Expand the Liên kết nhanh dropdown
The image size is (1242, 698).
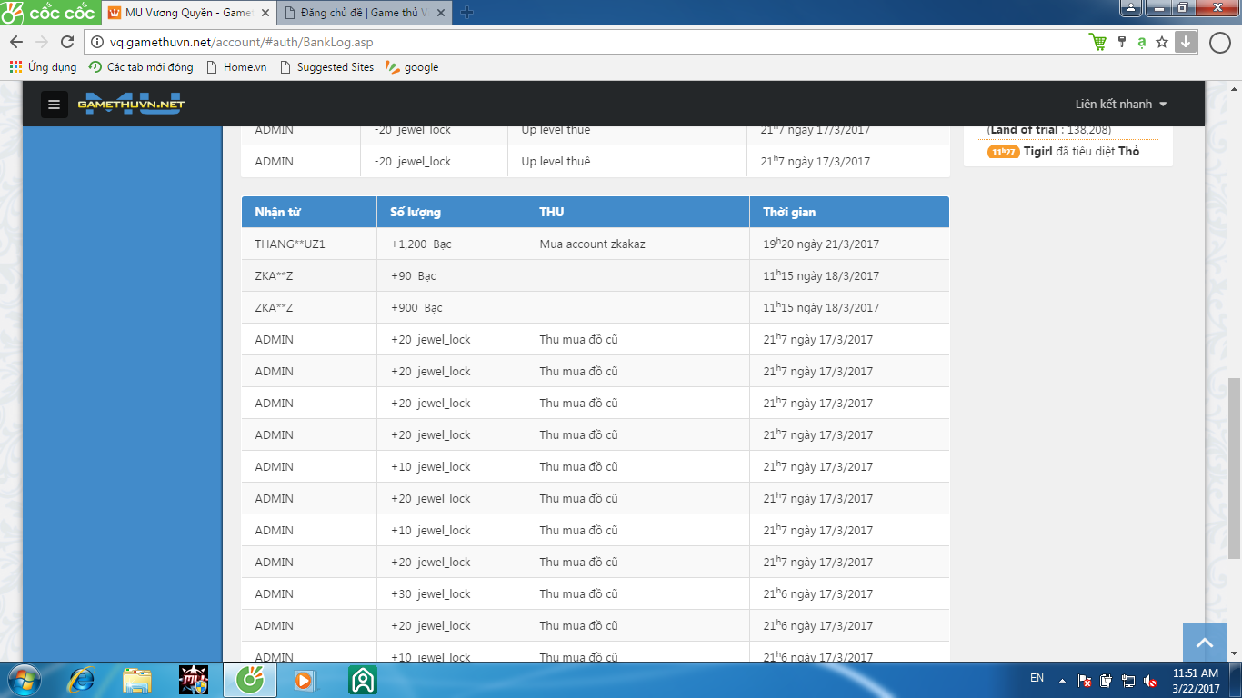[1120, 105]
